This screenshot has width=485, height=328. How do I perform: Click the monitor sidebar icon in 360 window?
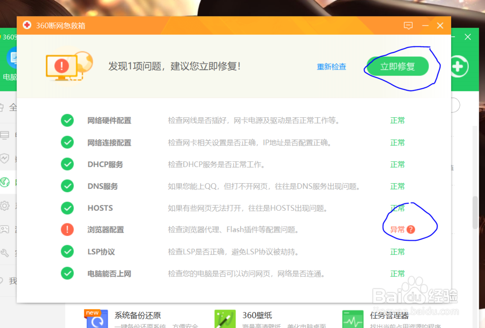[x=5, y=135]
